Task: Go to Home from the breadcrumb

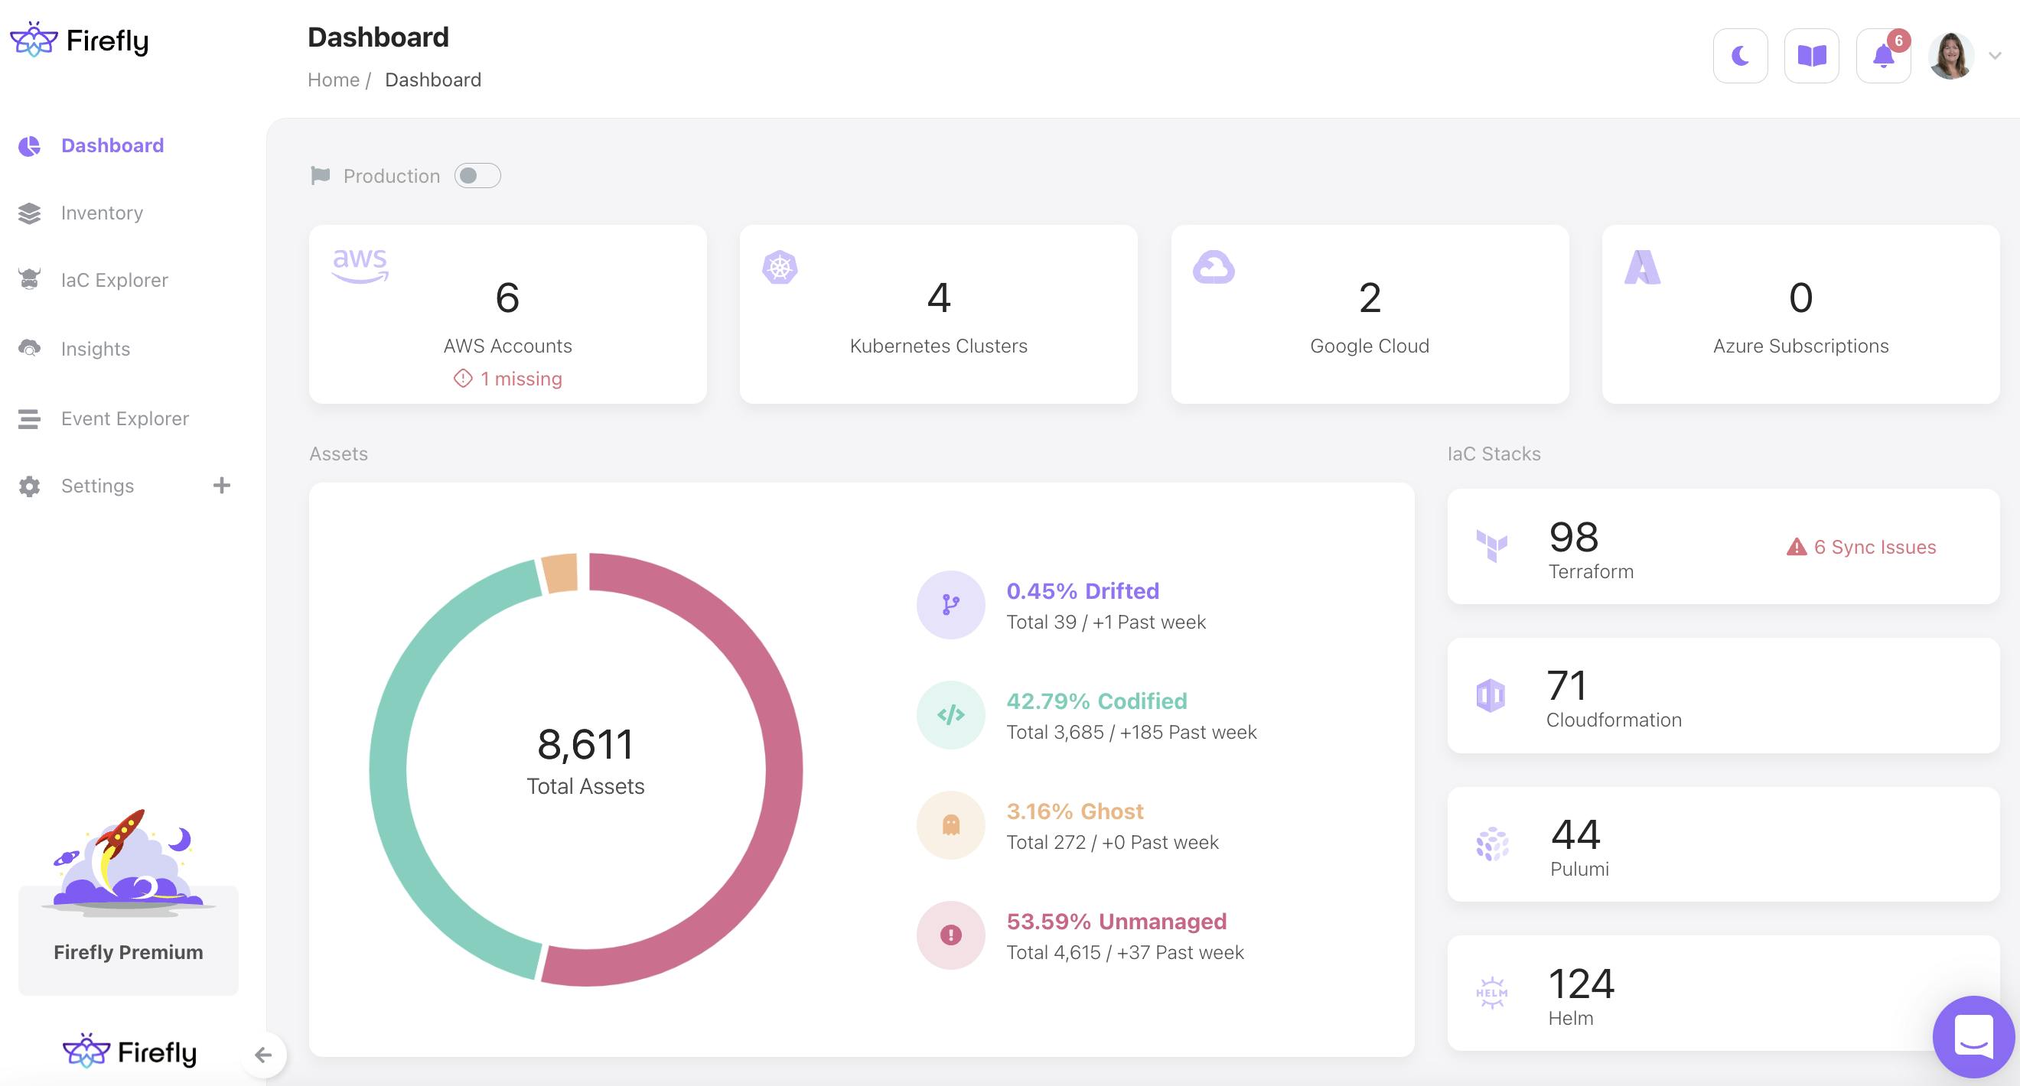Action: click(x=334, y=79)
